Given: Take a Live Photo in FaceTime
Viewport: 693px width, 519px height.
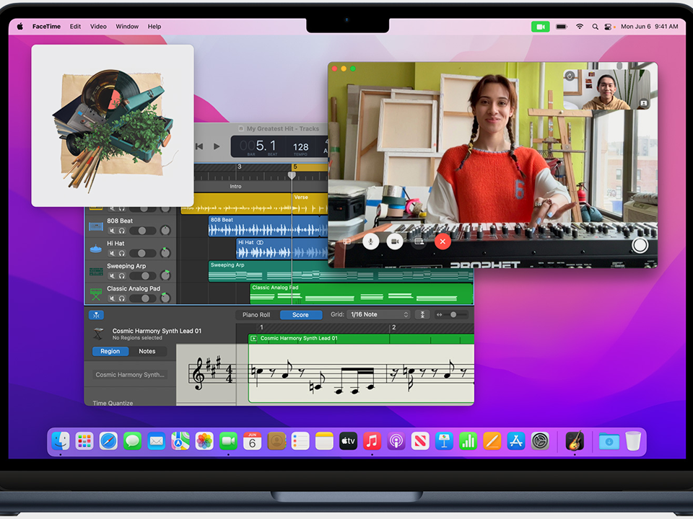Looking at the screenshot, I should click(x=640, y=245).
